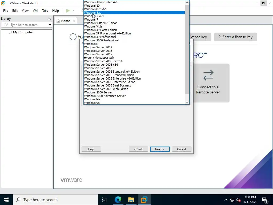Click the green Power On play icon
273x205 pixels.
(x=68, y=11)
